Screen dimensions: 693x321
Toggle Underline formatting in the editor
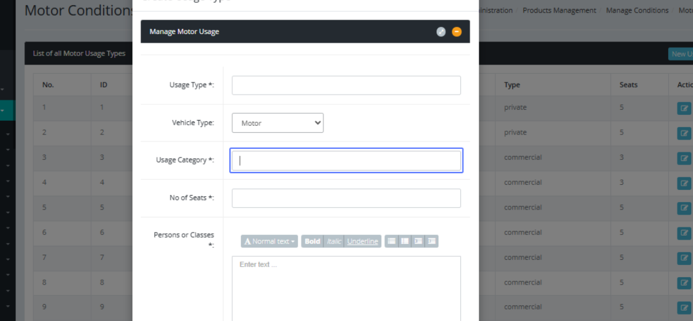[363, 241]
